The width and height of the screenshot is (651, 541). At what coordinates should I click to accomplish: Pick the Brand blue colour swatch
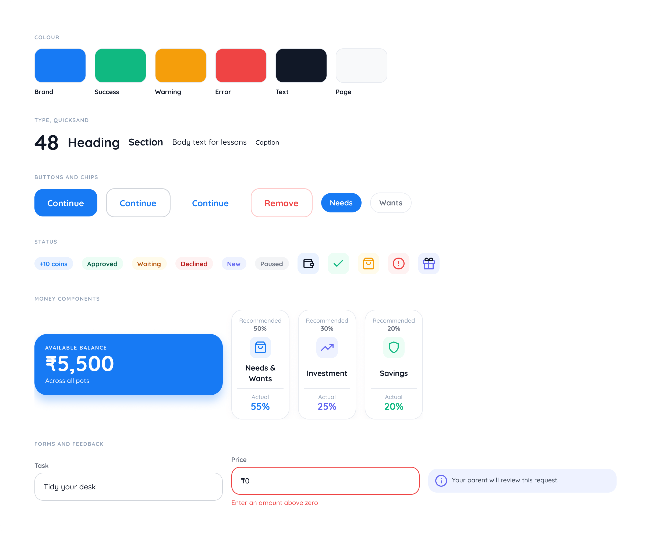pos(60,66)
